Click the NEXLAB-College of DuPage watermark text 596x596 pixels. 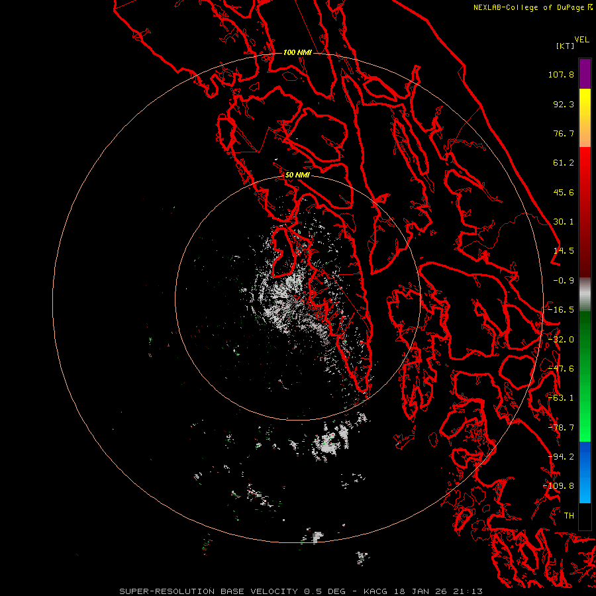(530, 7)
